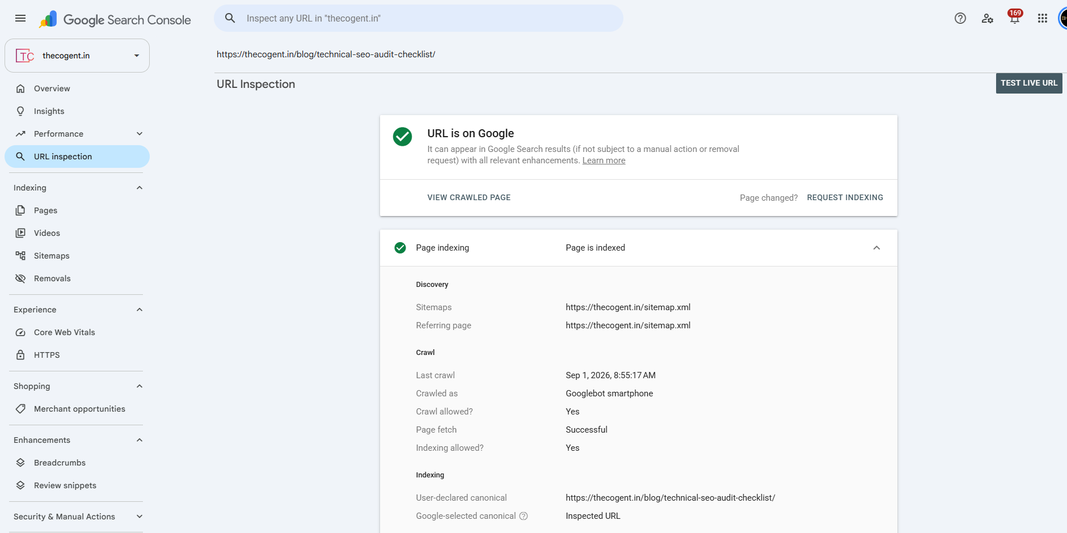Open Breadcrumbs enhancement report
This screenshot has height=533, width=1067.
77,463
